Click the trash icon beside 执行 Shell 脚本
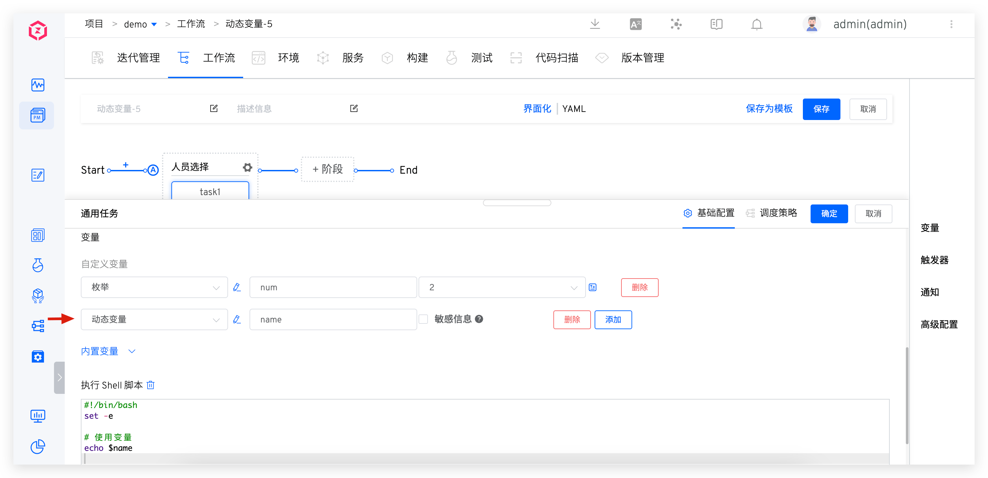The width and height of the screenshot is (988, 478). [x=151, y=385]
